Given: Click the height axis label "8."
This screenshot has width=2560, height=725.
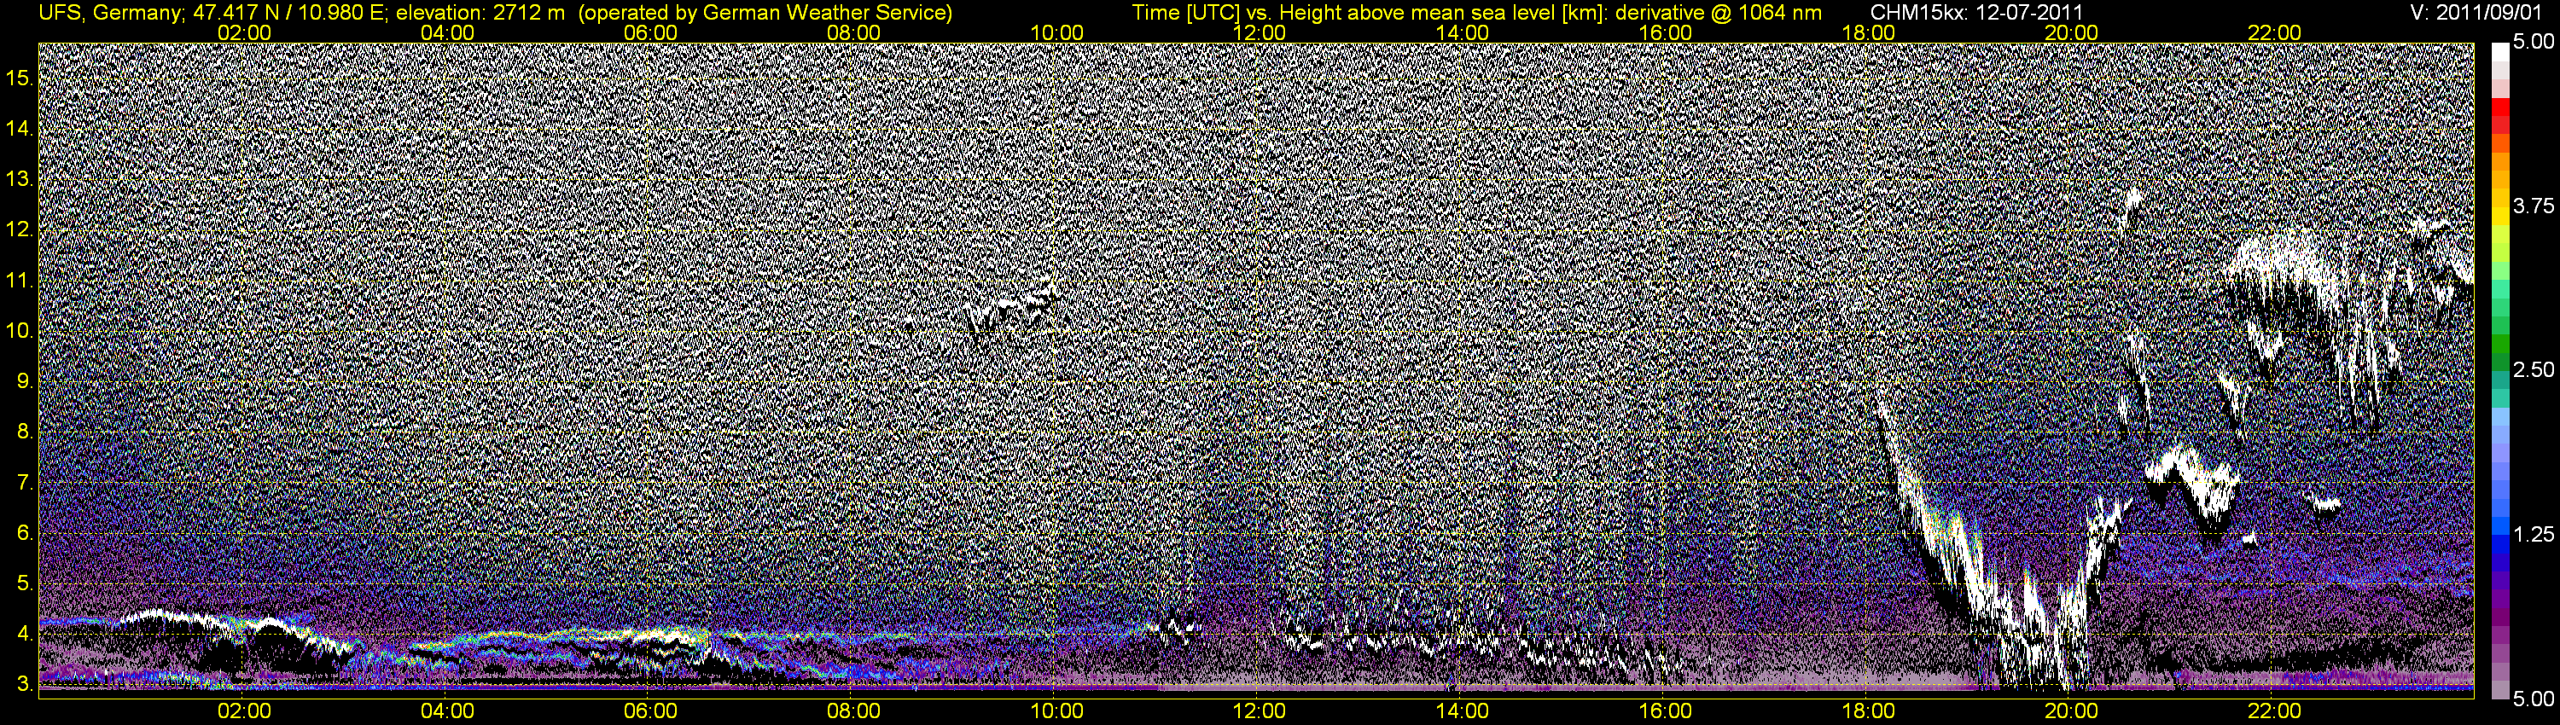Looking at the screenshot, I should coord(25,432).
